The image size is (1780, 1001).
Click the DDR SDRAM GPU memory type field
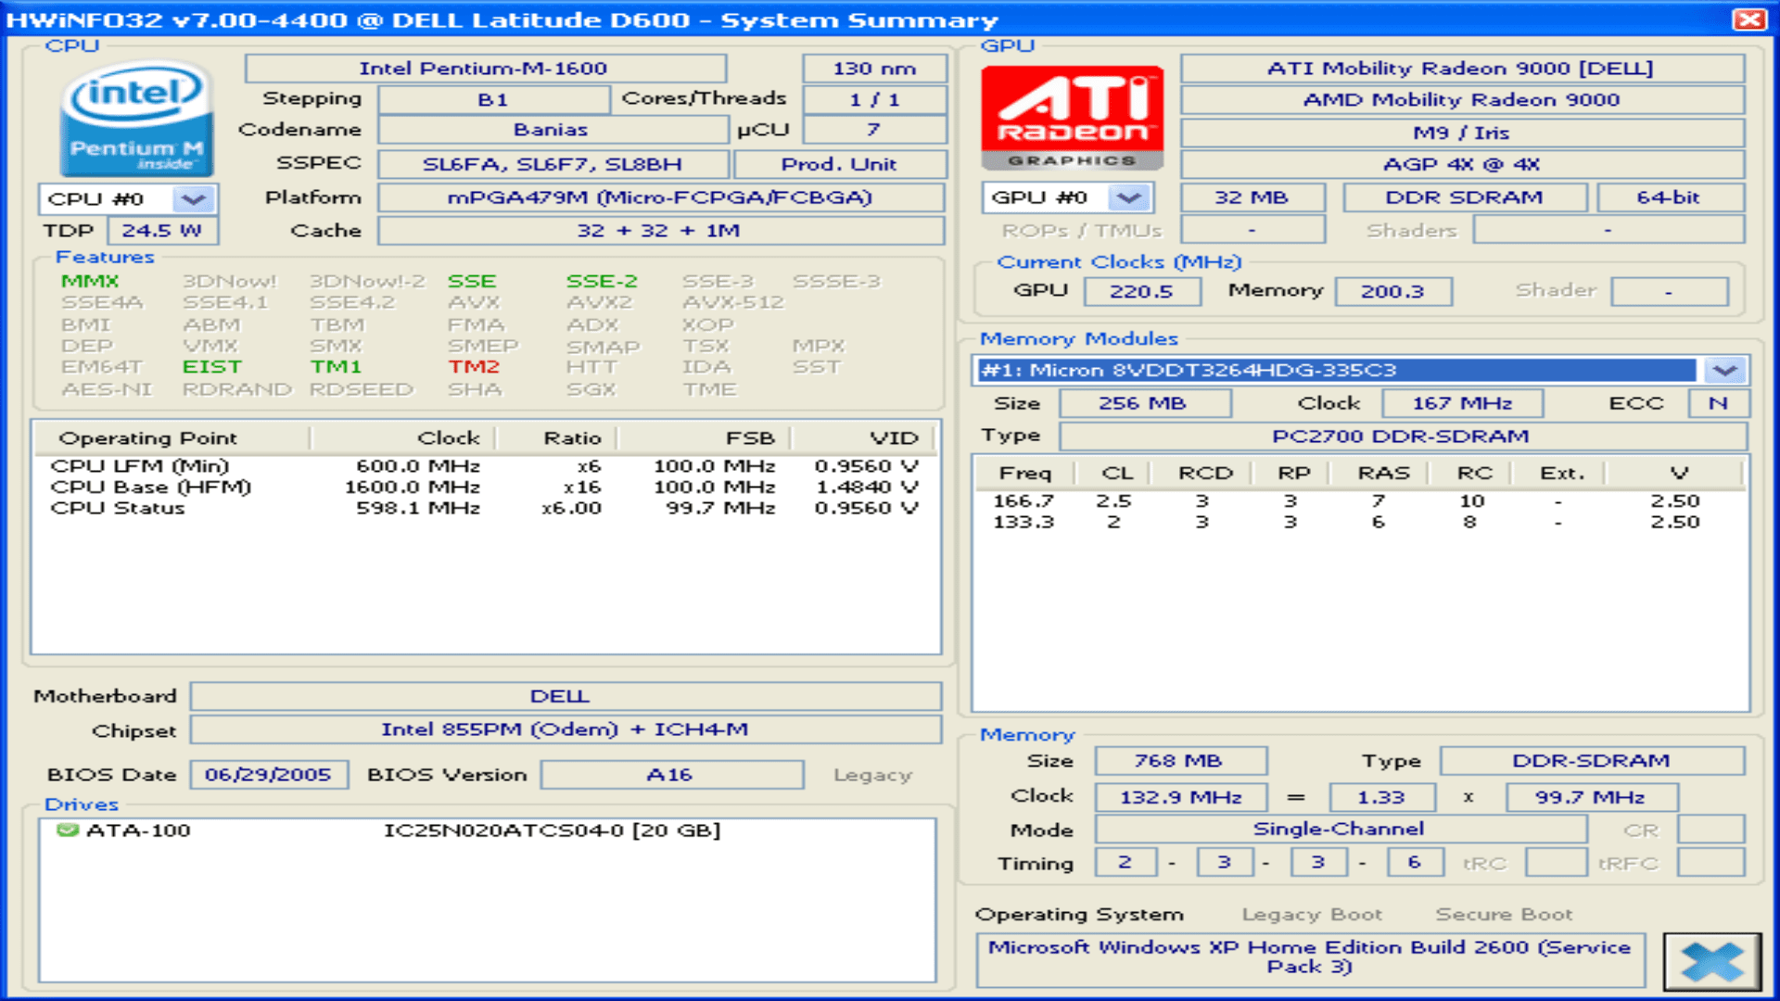tap(1465, 197)
